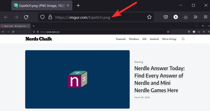Click small S extension icon in inner toolbar
Viewport: 210px width, 111px height.
(x=194, y=32)
